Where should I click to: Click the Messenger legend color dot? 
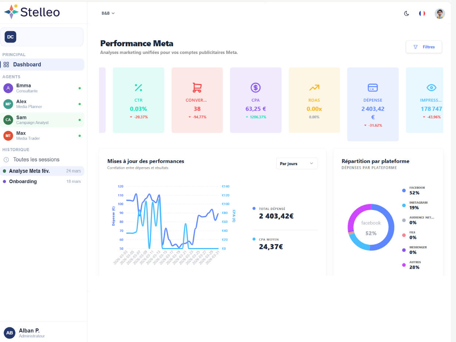click(x=404, y=250)
